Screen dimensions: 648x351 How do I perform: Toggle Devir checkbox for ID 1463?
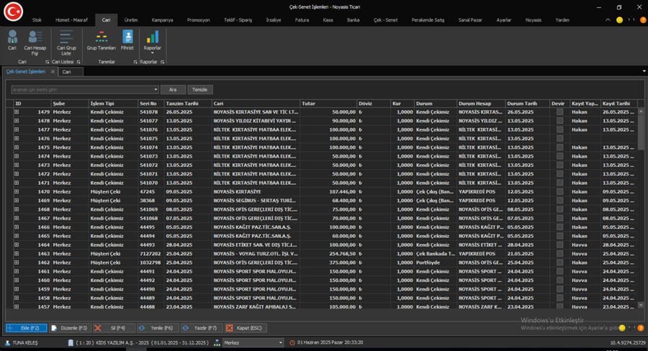click(x=559, y=254)
